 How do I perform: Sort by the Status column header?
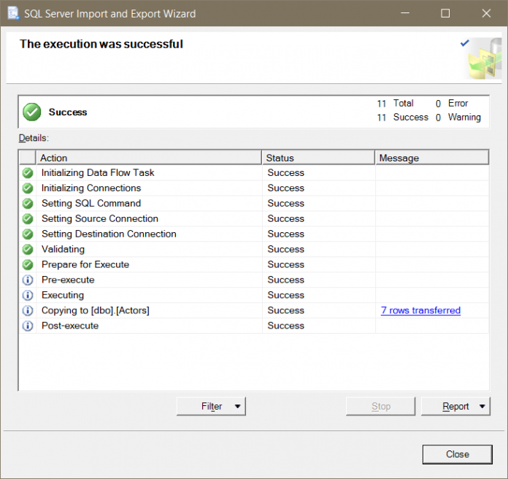pos(318,158)
